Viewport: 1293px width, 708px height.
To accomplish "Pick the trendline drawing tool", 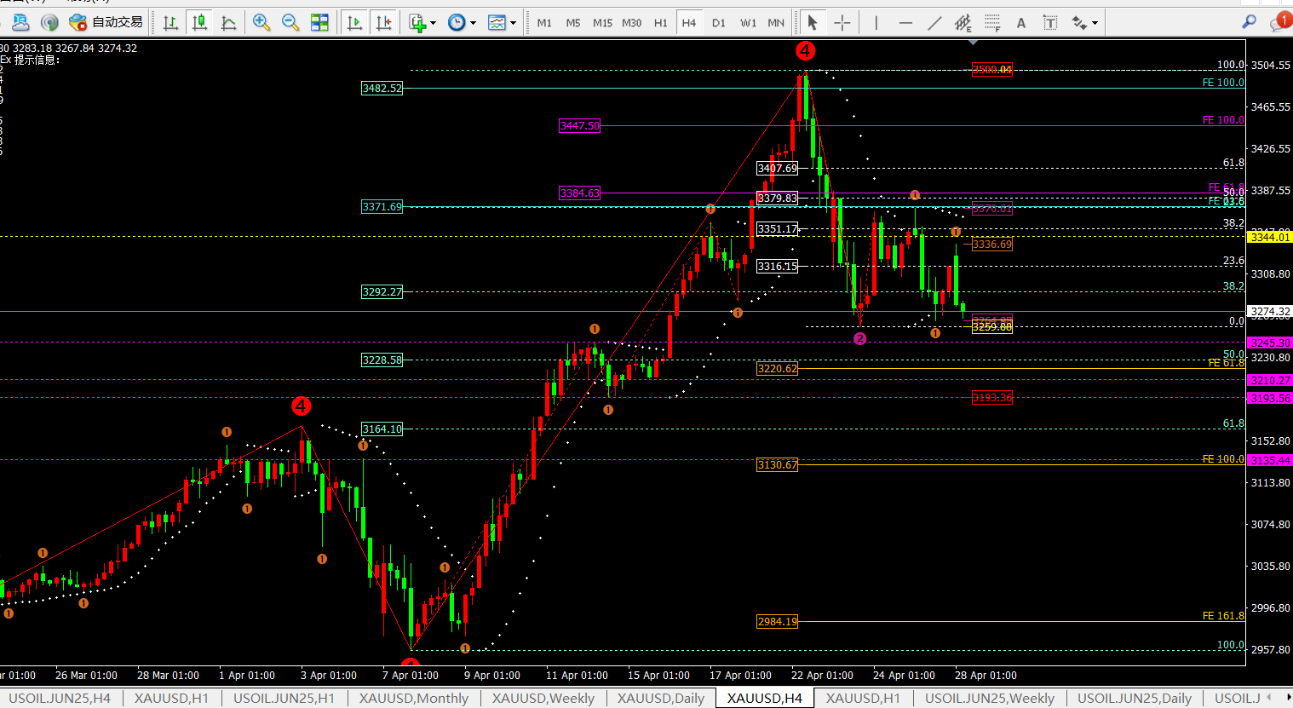I will 934,23.
